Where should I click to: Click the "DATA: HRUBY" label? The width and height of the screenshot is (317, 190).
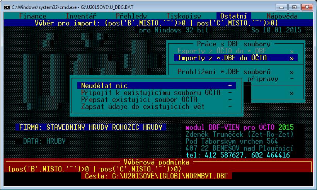pyautogui.click(x=44, y=141)
